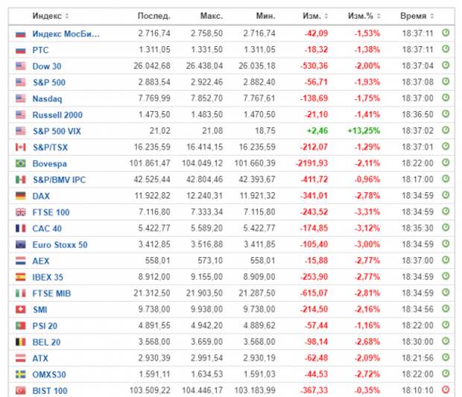Open the ATX index link

pyautogui.click(x=40, y=358)
